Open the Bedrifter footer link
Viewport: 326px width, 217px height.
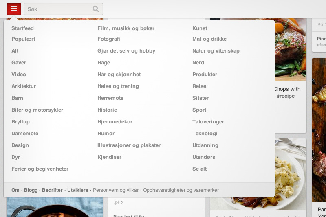click(x=53, y=190)
